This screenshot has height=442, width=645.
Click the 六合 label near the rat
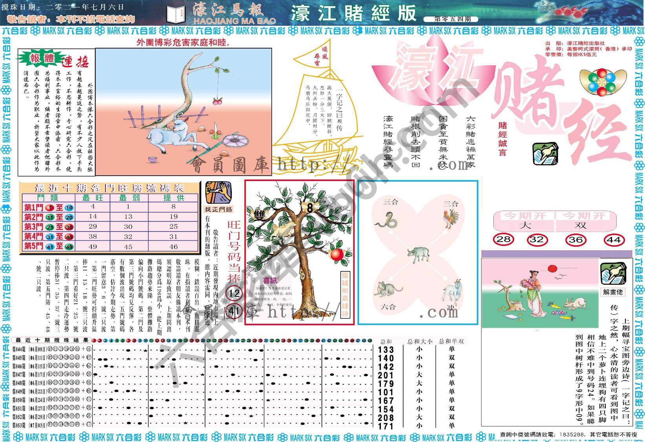[x=389, y=307]
